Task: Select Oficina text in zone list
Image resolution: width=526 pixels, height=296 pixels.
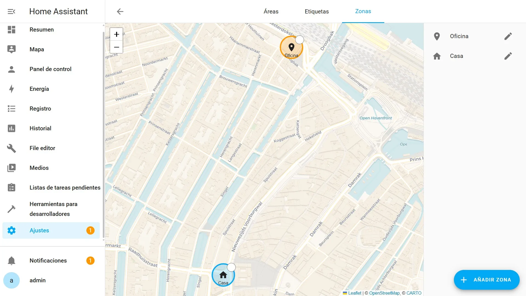Action: pyautogui.click(x=459, y=36)
